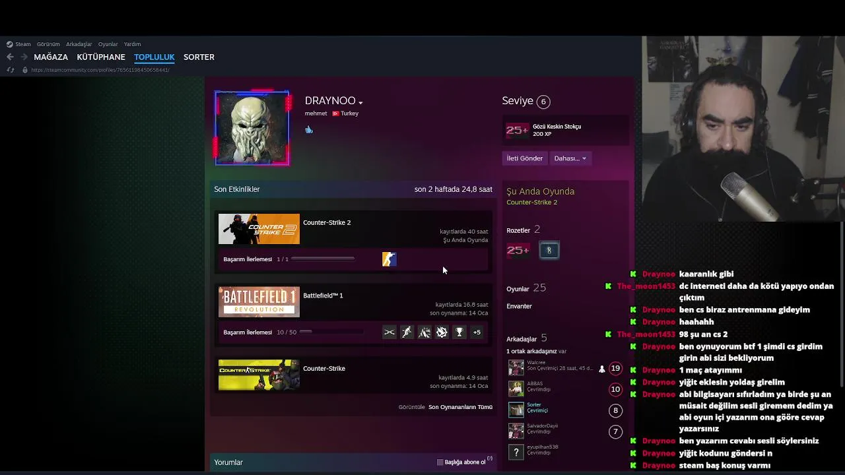Click the level 6 circle badge

click(543, 102)
